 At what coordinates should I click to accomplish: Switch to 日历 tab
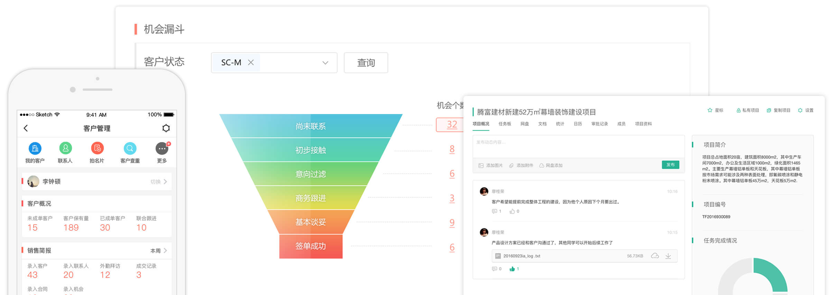point(578,124)
